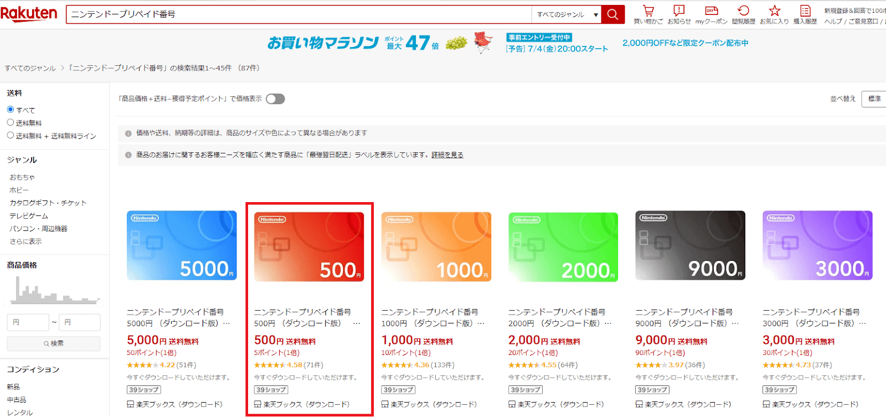Open the black 9000 card thumbnail
The width and height of the screenshot is (886, 417).
click(x=690, y=245)
